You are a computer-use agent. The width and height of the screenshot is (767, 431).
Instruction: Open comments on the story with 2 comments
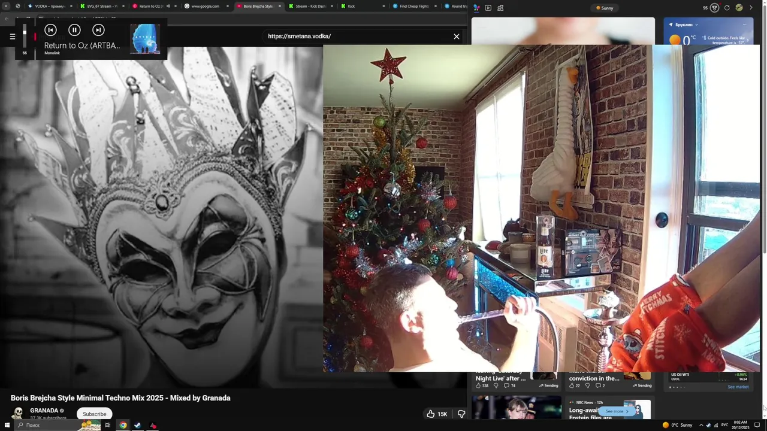[x=600, y=386]
